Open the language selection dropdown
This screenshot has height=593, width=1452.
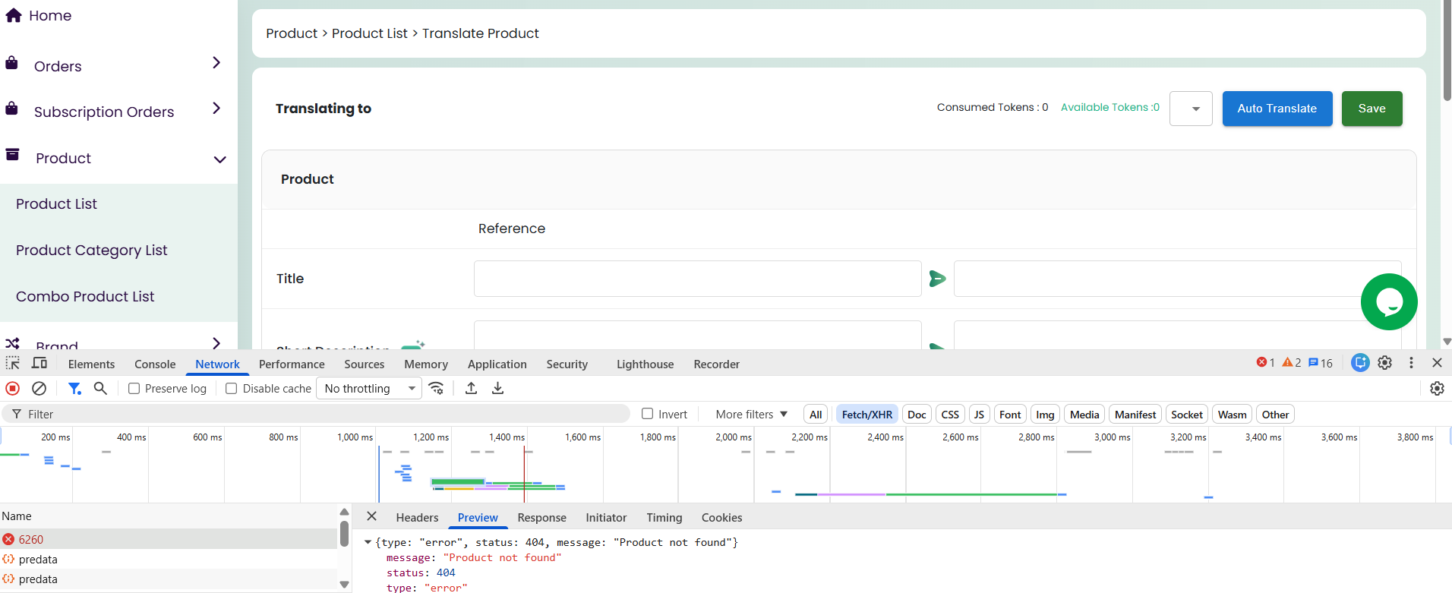[x=1191, y=109]
